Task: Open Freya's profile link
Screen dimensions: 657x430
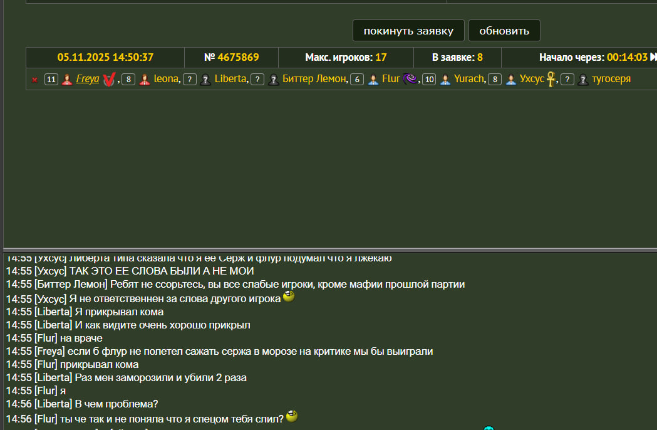Action: pyautogui.click(x=88, y=79)
